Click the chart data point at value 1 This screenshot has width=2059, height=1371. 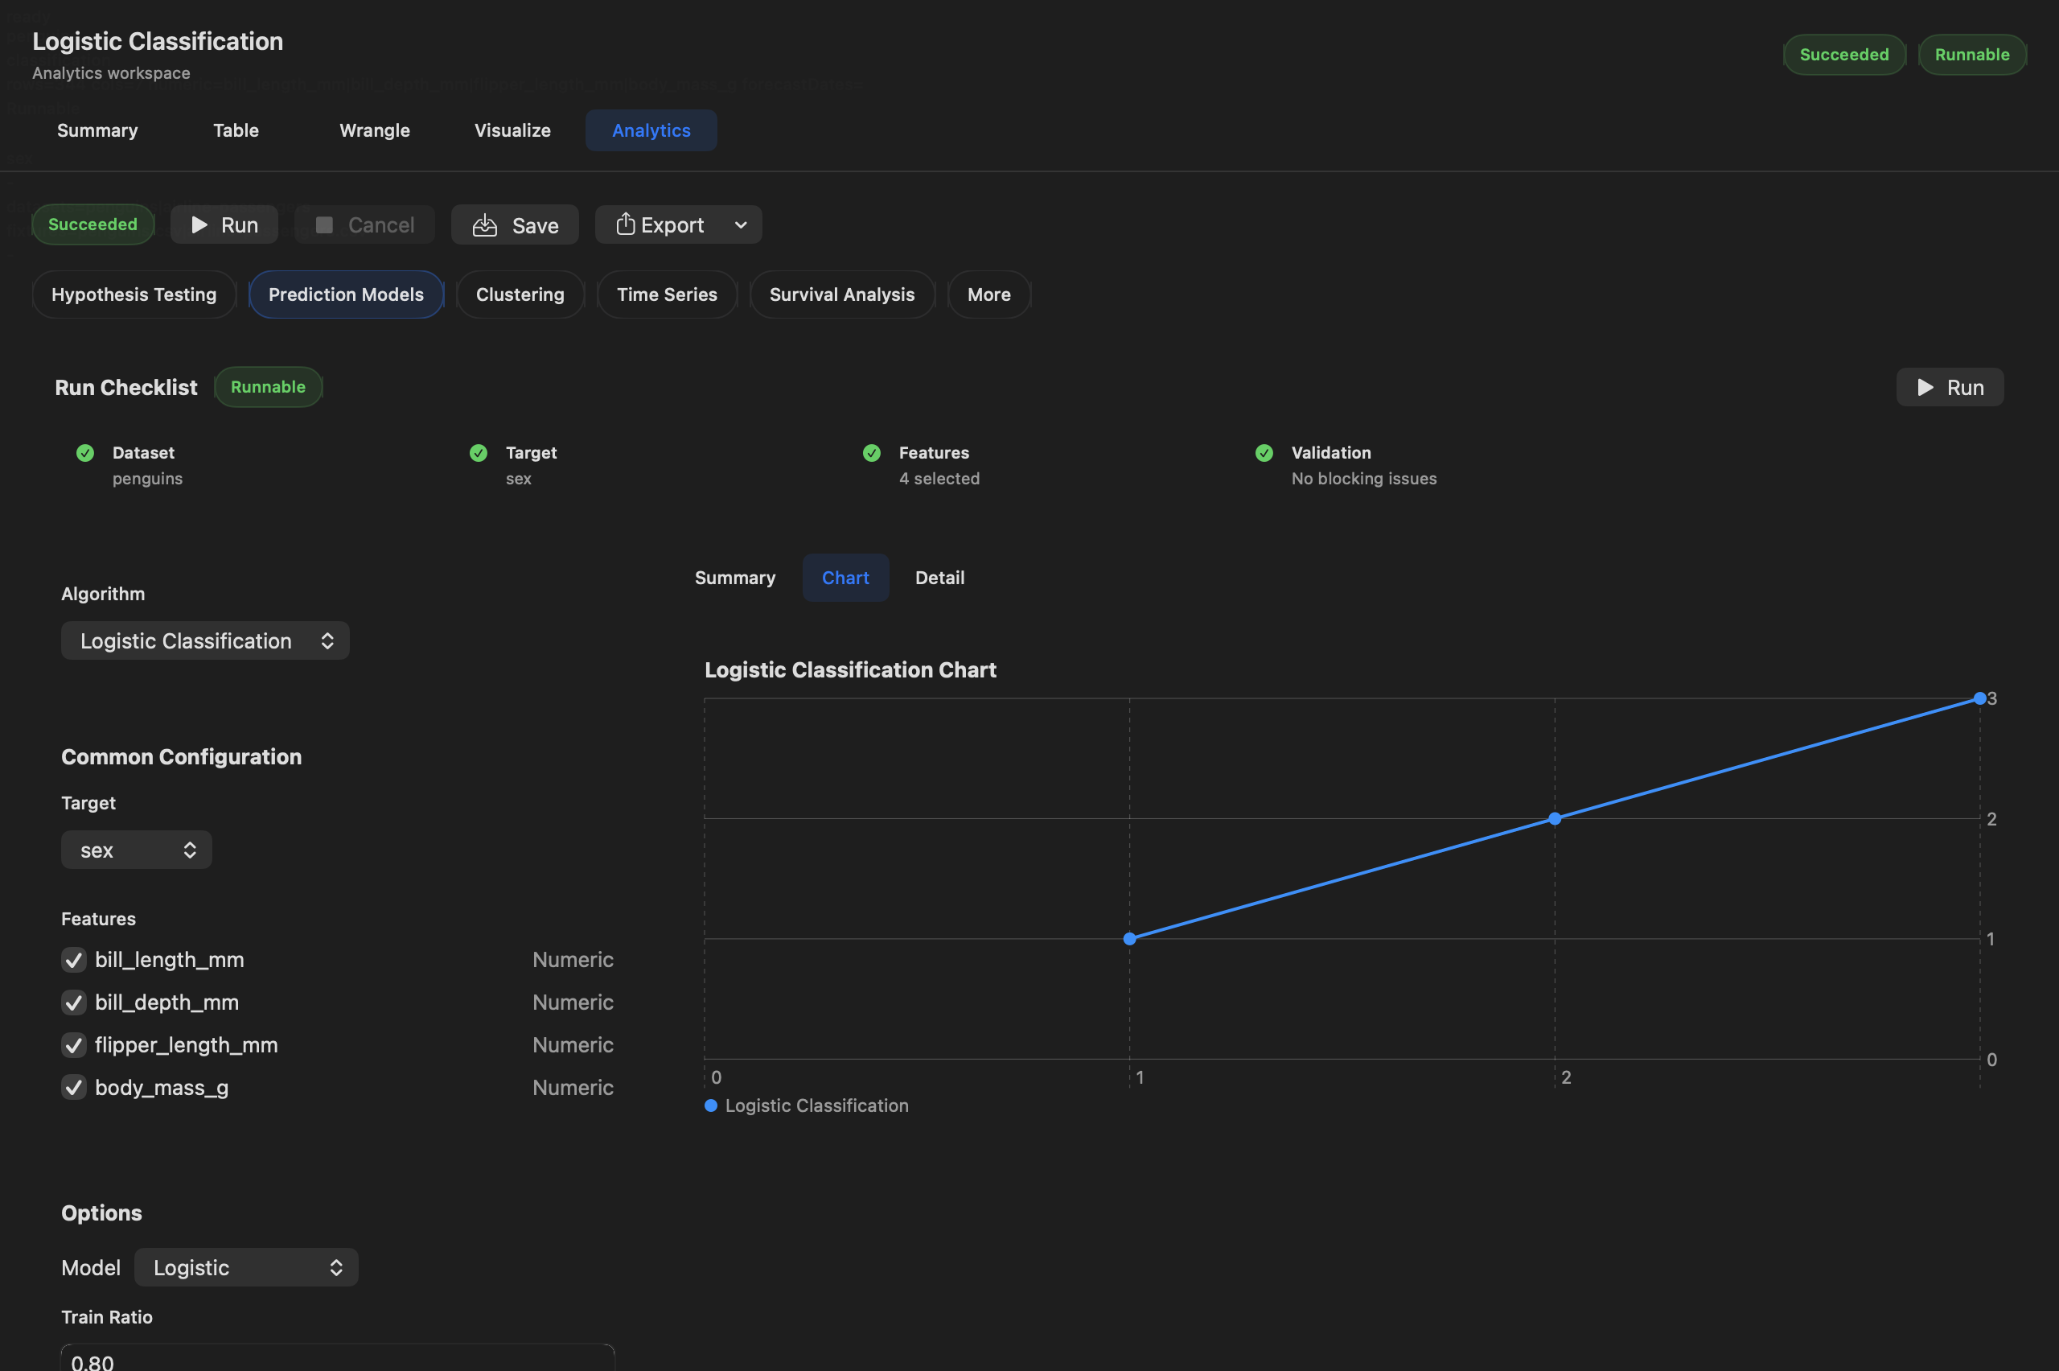pyautogui.click(x=1129, y=939)
